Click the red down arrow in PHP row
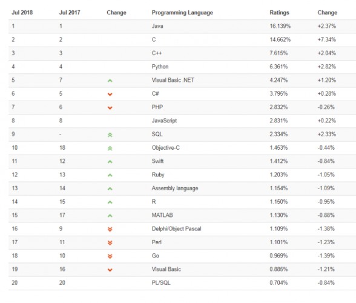Image resolution: width=356 pixels, height=303 pixels. (110, 108)
